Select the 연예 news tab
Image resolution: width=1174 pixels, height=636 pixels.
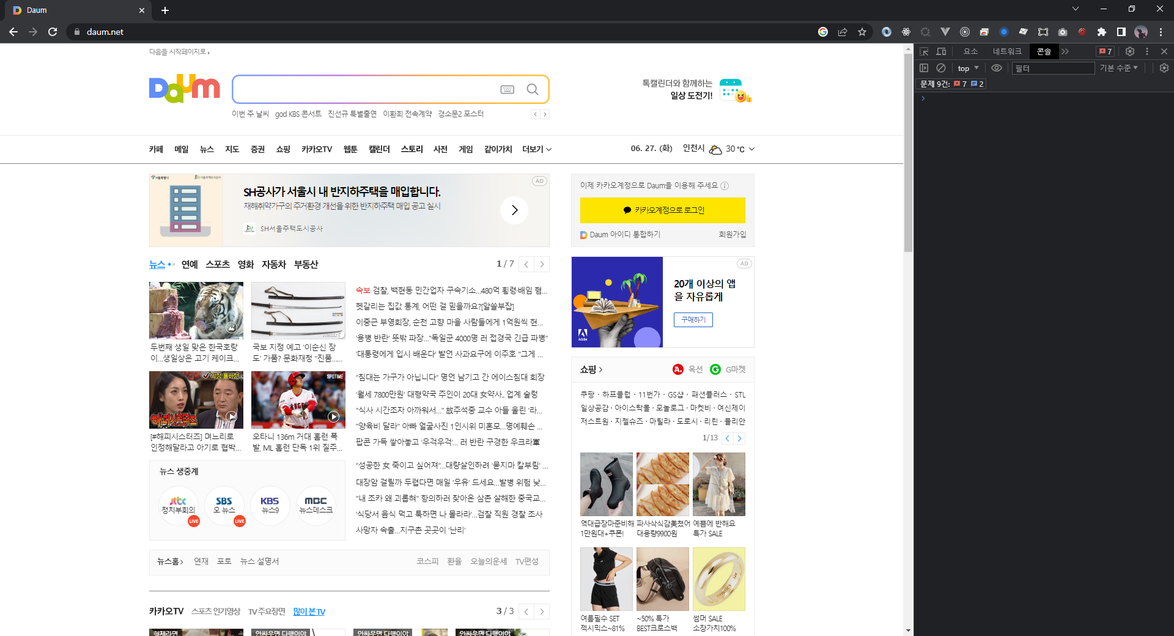[x=190, y=265]
